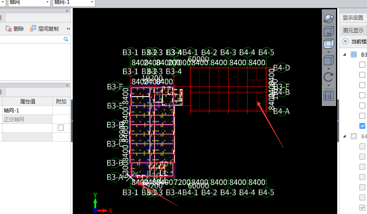Viewport: 367px width, 214px height.
Task: Close the upper left component list panel
Action: pyautogui.click(x=67, y=11)
